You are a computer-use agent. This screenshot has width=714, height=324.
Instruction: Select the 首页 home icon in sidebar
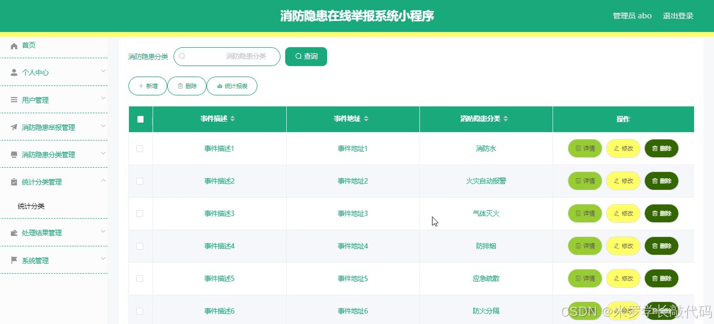coord(14,45)
